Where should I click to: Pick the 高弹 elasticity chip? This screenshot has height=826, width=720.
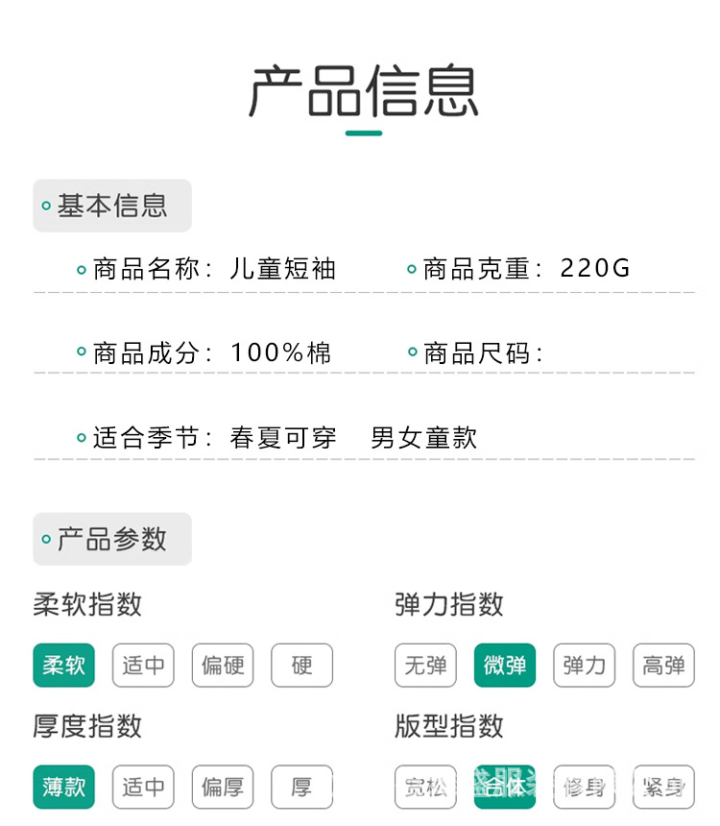663,665
